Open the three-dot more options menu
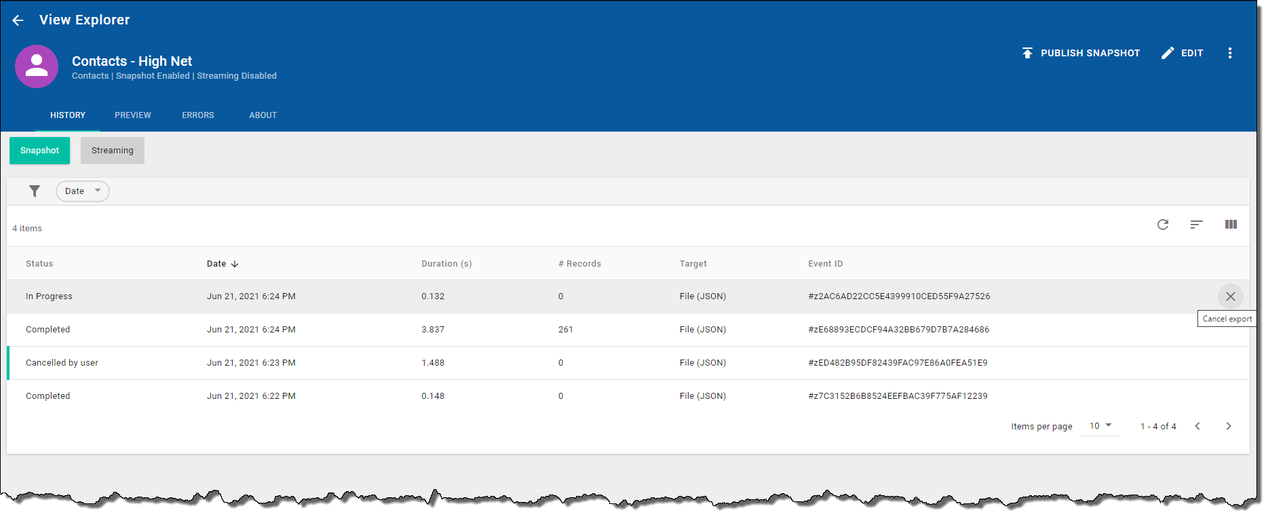Screen dimensions: 1268x521 (1229, 53)
